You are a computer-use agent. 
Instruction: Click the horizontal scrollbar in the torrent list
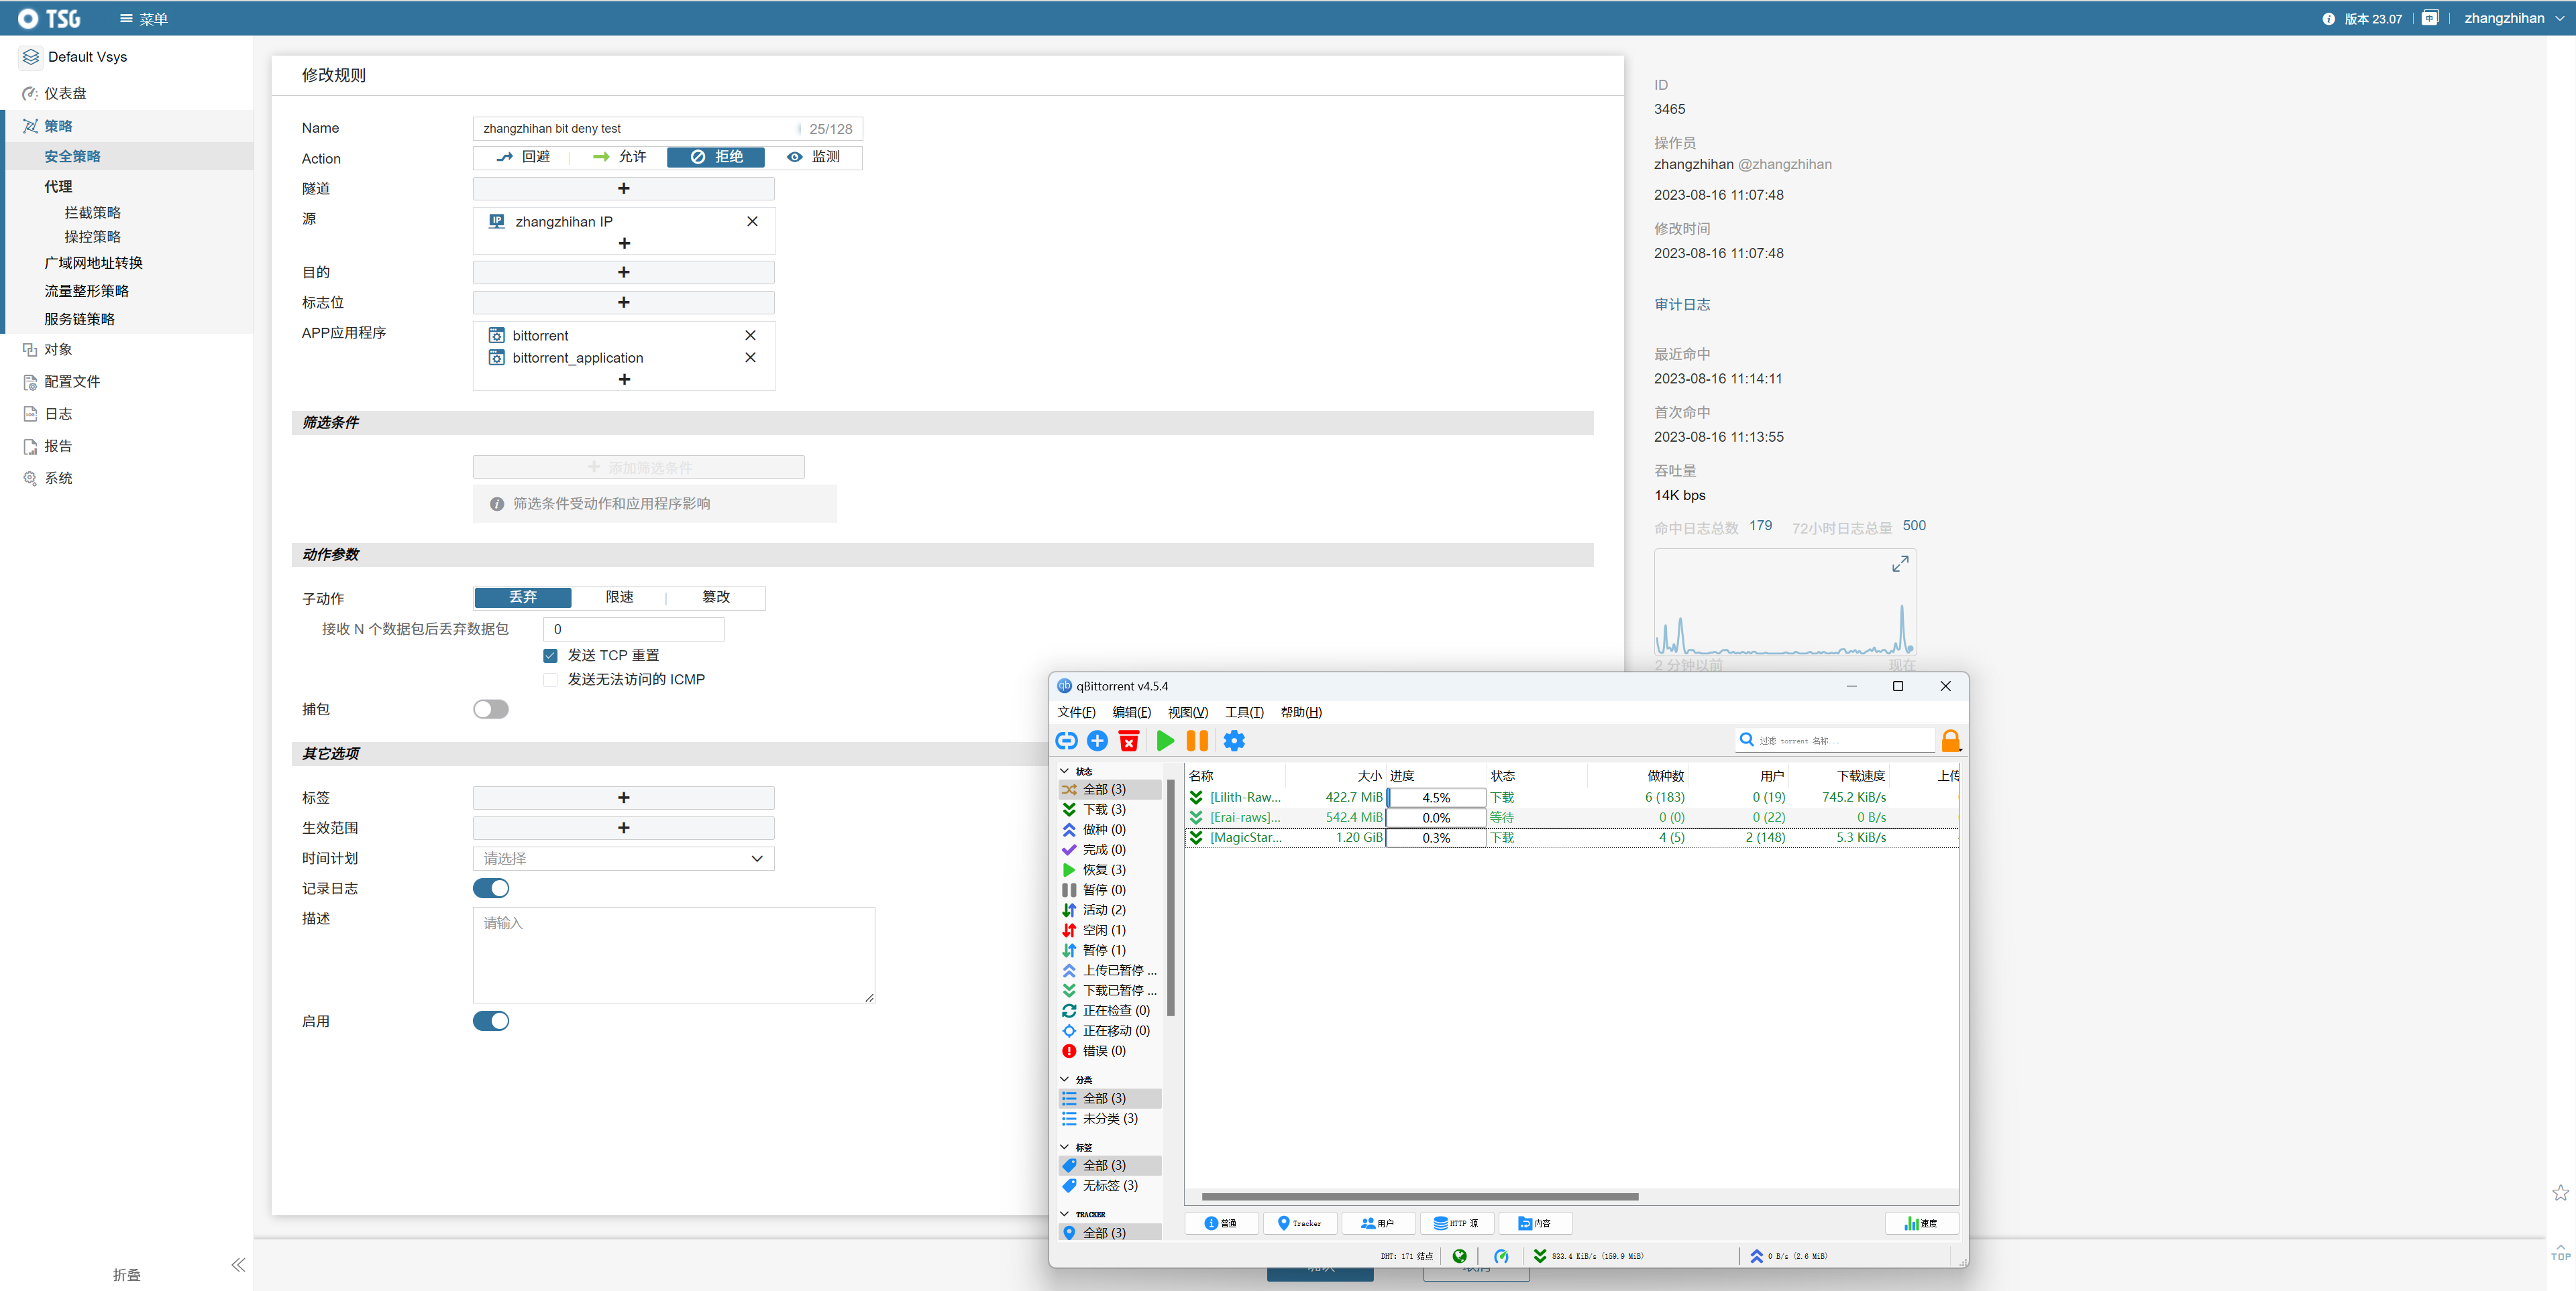(1419, 1196)
